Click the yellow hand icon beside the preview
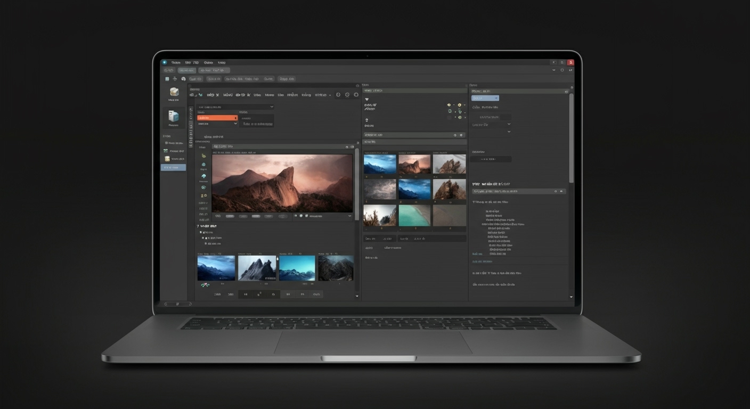The image size is (750, 409). [x=203, y=155]
